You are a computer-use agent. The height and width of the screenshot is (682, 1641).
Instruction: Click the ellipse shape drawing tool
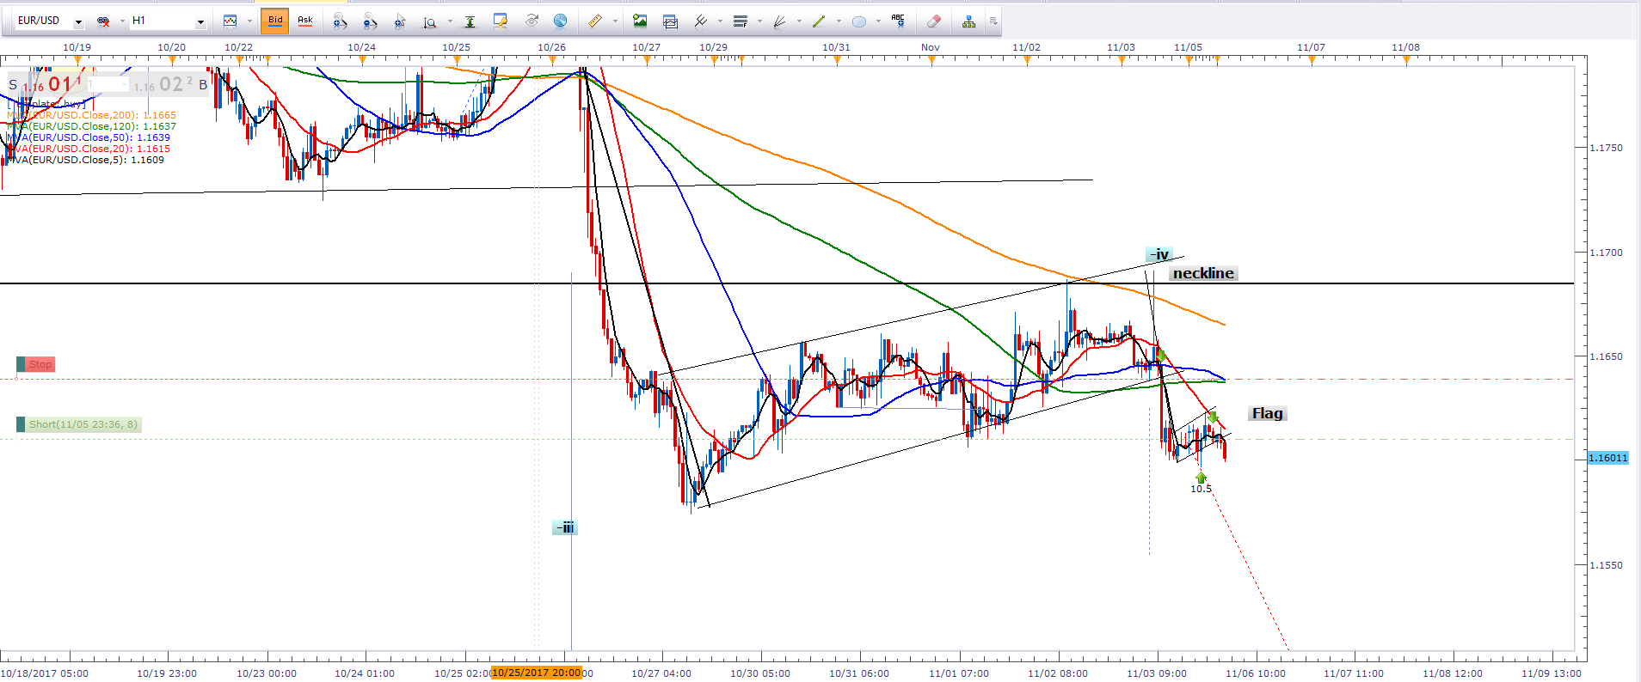[858, 21]
